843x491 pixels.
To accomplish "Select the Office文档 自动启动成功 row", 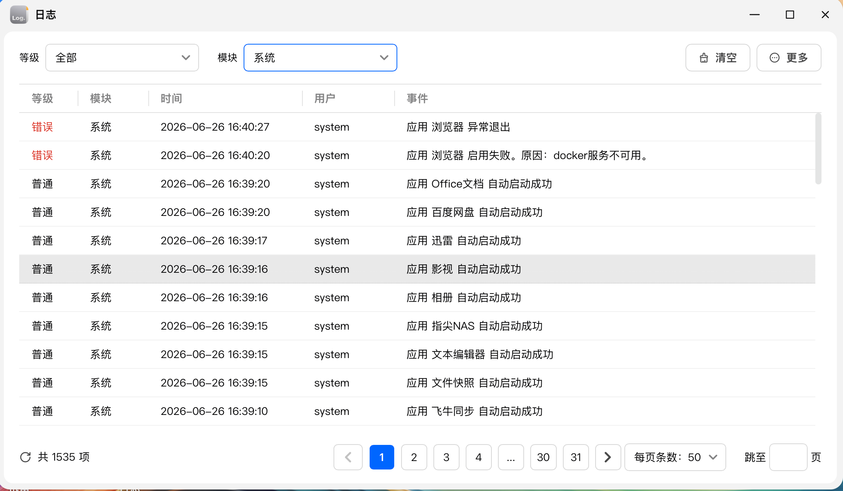I will point(417,184).
